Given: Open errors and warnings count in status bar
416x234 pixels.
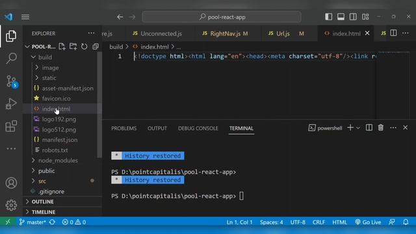Looking at the screenshot, I should (73, 222).
